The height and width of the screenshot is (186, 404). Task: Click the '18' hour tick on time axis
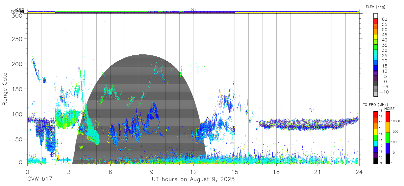(276, 172)
